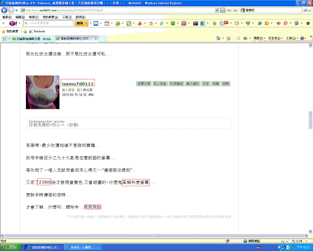The image size is (313, 251).
Task: Close the active HTC topic tab
Action: [96, 39]
